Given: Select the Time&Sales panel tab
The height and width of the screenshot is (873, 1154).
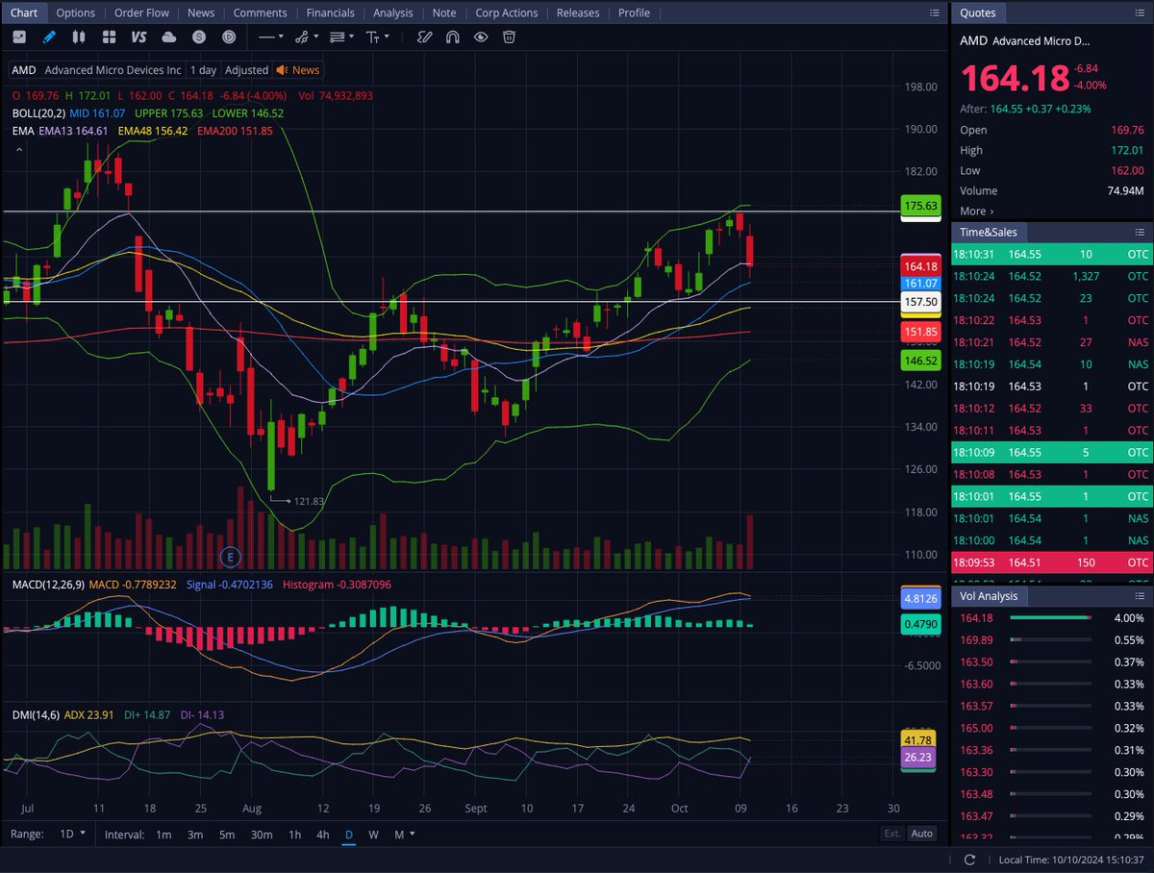Looking at the screenshot, I should point(989,232).
